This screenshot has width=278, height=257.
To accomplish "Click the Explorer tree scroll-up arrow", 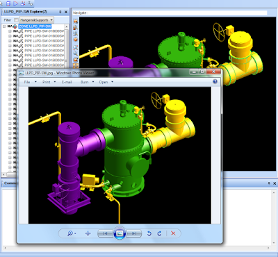I will click(67, 27).
